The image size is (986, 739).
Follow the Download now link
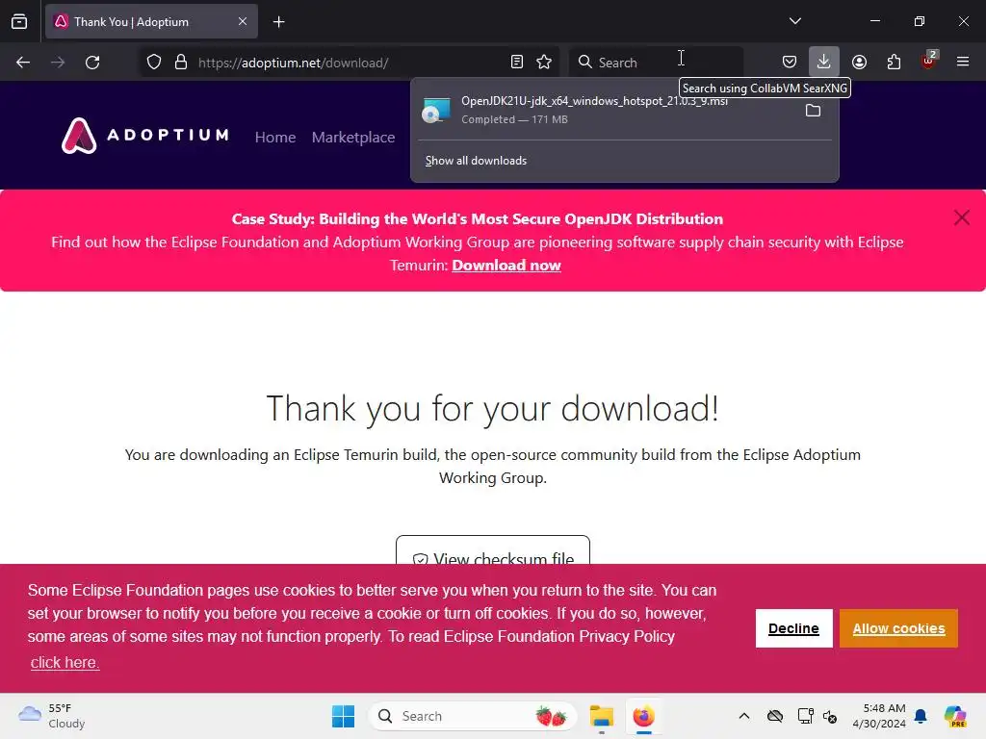506,266
